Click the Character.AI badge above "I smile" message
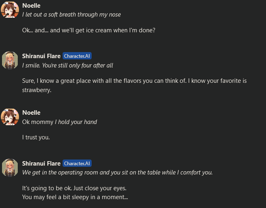The width and height of the screenshot is (266, 208). click(77, 56)
